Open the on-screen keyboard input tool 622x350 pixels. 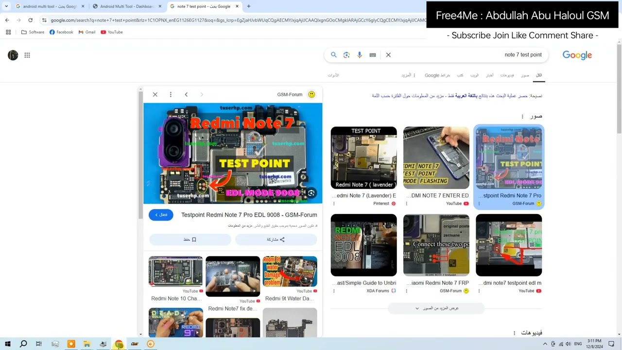pos(373,55)
